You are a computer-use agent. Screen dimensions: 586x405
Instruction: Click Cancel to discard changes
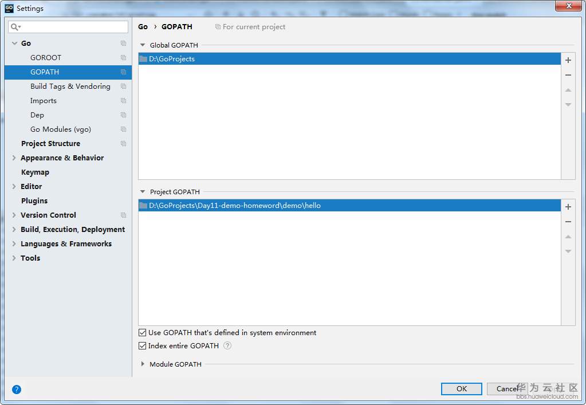click(507, 388)
